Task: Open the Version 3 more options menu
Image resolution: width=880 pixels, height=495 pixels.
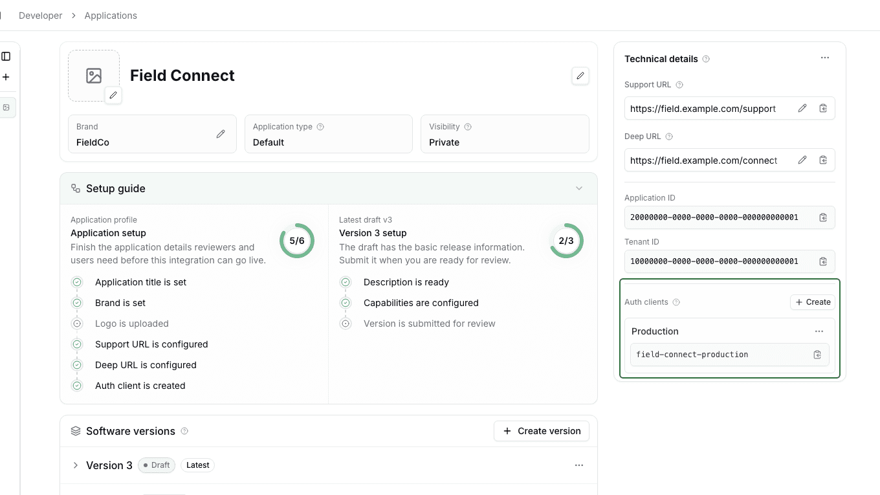Action: (x=579, y=465)
